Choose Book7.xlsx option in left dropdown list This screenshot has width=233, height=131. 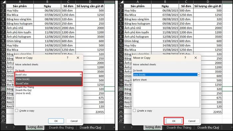point(49,83)
